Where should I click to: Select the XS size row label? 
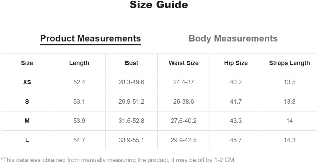point(27,82)
